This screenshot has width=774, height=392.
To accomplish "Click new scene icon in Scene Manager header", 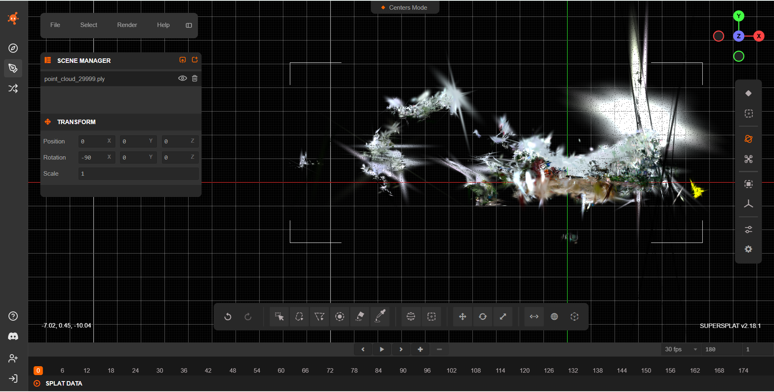I will pos(195,60).
